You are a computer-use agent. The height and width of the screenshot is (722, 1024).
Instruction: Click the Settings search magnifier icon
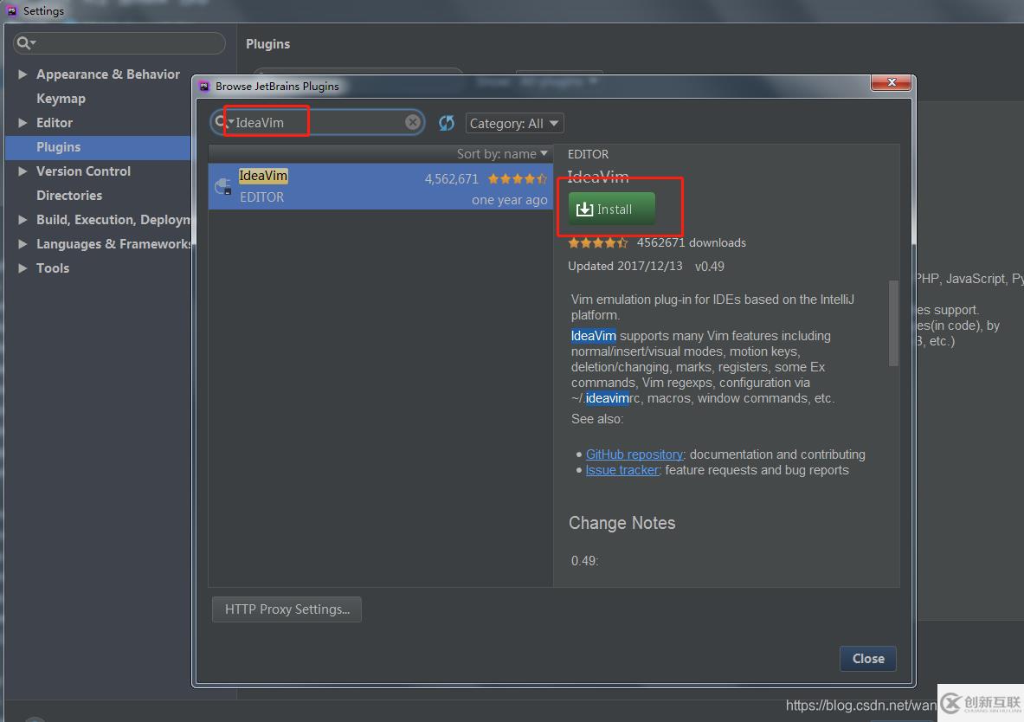[x=25, y=43]
